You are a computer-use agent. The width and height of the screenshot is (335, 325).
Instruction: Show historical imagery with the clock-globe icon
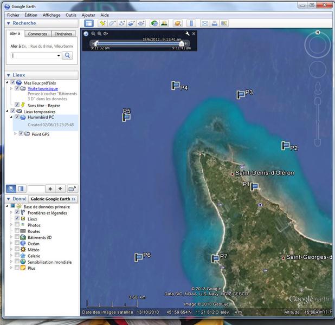pos(154,23)
